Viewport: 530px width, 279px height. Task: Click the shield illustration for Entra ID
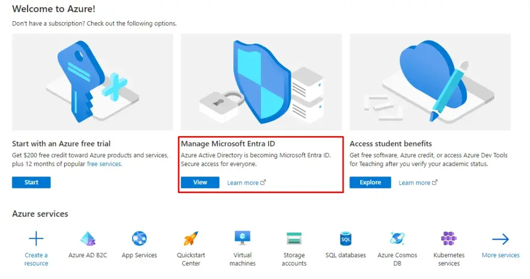[x=261, y=82]
